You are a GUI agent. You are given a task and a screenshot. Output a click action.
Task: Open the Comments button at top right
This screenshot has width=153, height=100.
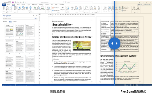[x=147, y=5]
